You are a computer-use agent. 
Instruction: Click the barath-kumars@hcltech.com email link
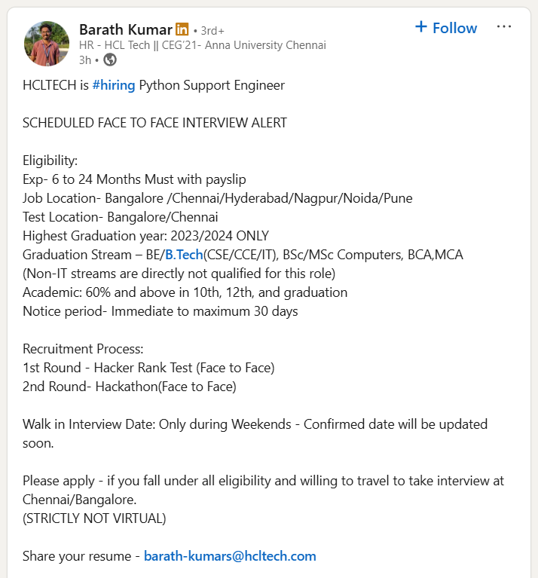230,556
